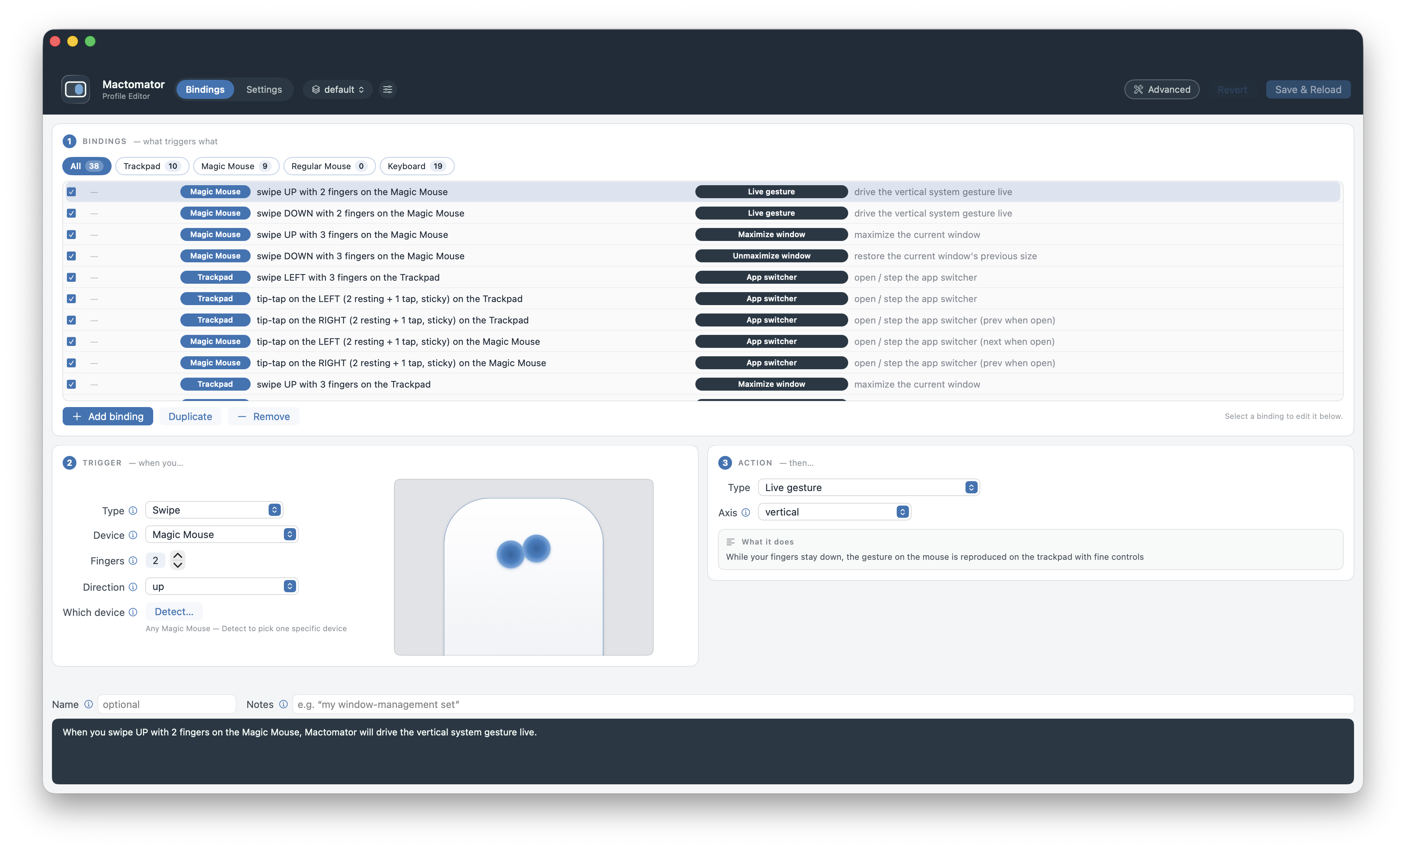1406x850 pixels.
Task: Click inside the Notes field
Action: (823, 705)
